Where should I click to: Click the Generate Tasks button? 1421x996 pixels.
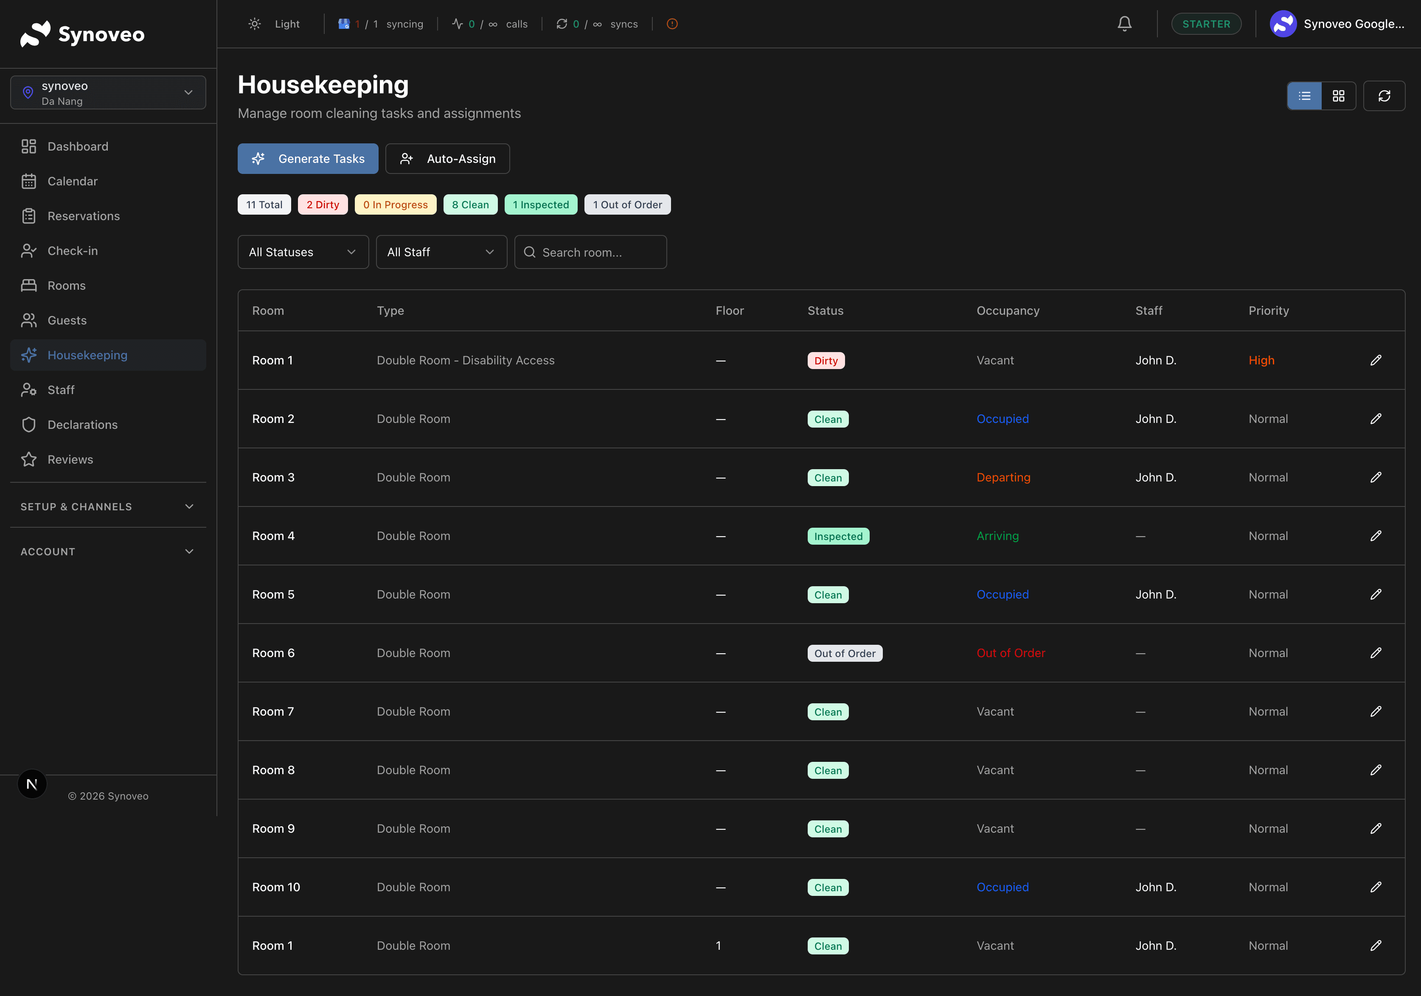pyautogui.click(x=308, y=159)
